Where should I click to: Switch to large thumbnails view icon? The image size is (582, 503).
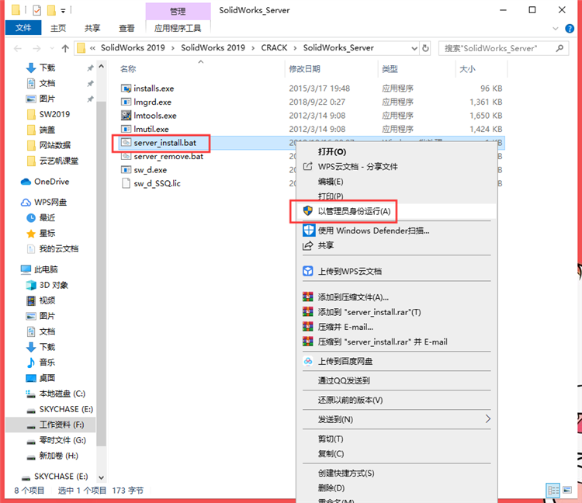pyautogui.click(x=567, y=490)
